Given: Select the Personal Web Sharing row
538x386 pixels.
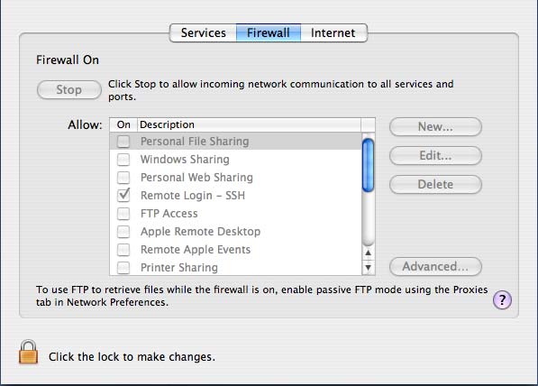Looking at the screenshot, I should [236, 178].
